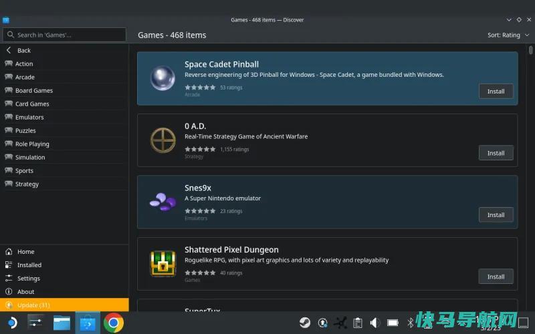This screenshot has height=334, width=535.
Task: Install Space Cadet Pinball
Action: [496, 92]
